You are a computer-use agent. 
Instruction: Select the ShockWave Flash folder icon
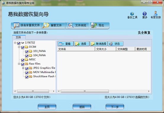pyautogui.click(x=30, y=76)
